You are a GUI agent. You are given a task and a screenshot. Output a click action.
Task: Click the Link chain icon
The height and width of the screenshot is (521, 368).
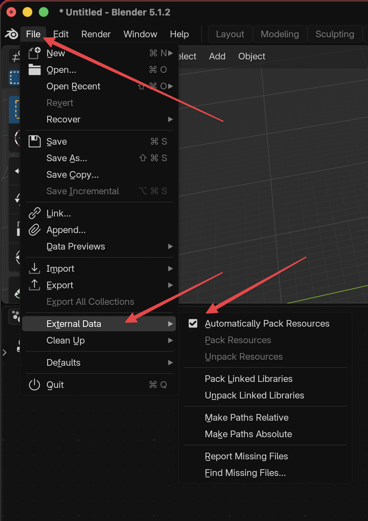pos(34,213)
